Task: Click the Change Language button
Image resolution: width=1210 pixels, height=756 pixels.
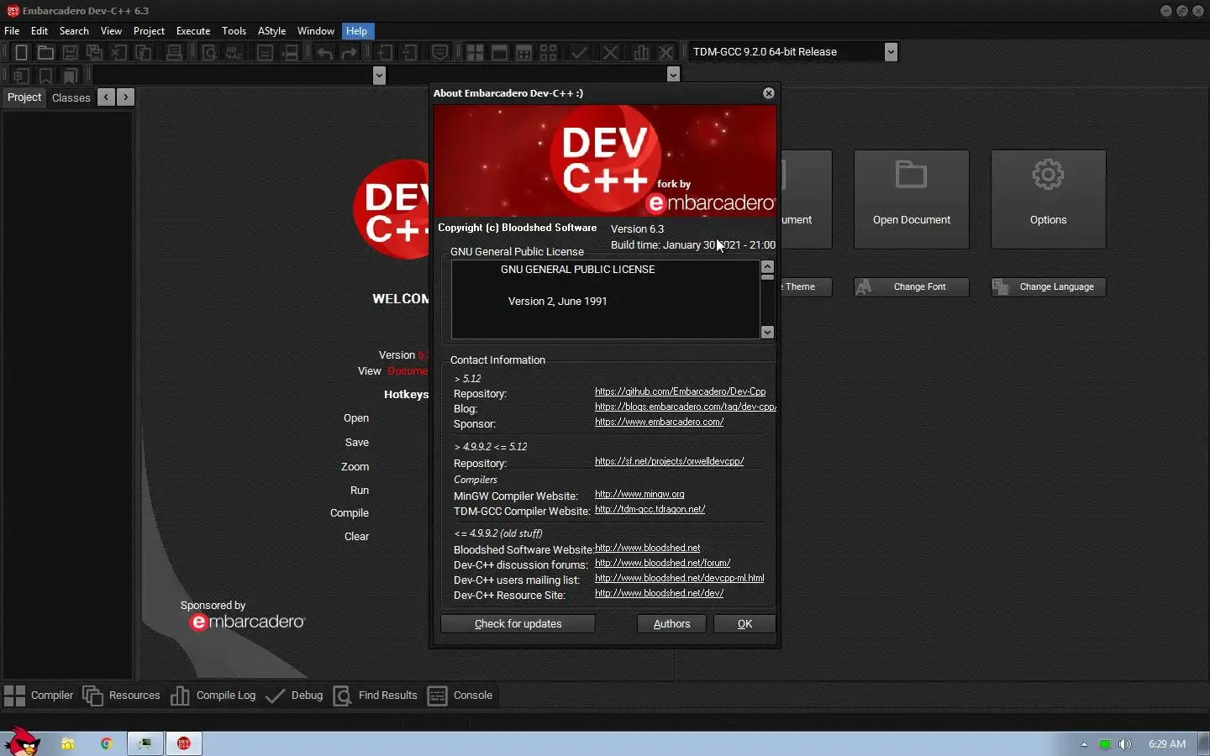Action: [1049, 287]
